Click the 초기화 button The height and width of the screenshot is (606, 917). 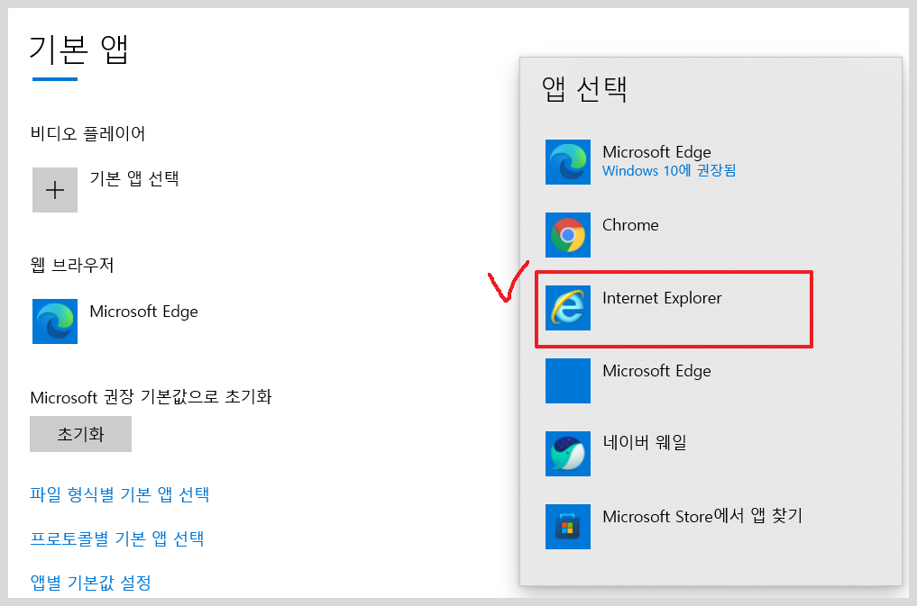(x=81, y=434)
